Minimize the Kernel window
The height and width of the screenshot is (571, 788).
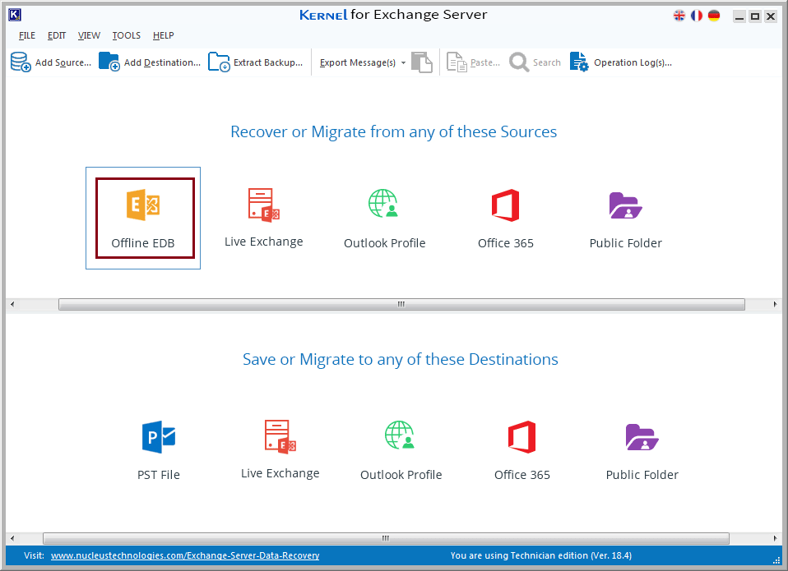(x=739, y=16)
